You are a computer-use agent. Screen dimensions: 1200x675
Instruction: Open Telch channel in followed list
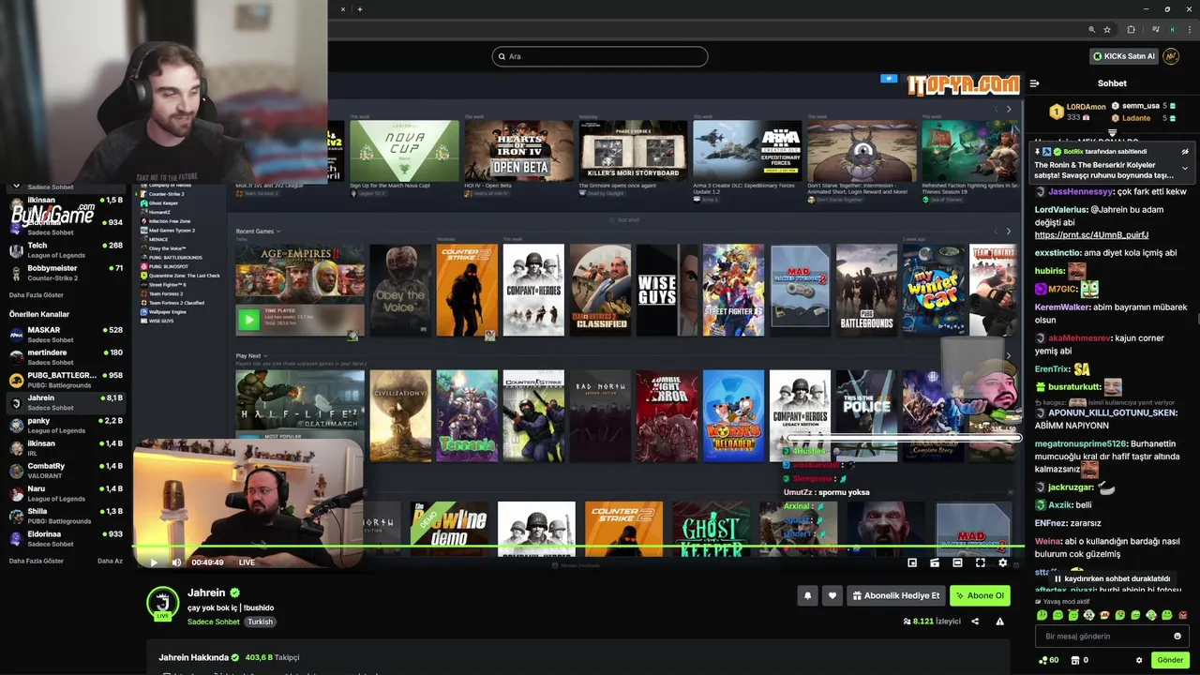coord(66,250)
